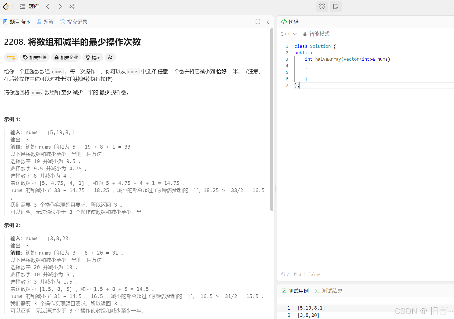
Task: Go to the previous problem arrow
Action: pyautogui.click(x=48, y=6)
